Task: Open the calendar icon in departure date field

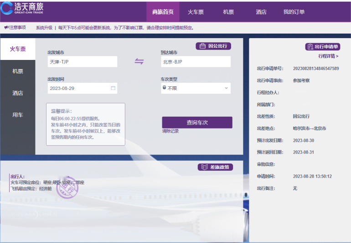Action: coord(113,88)
